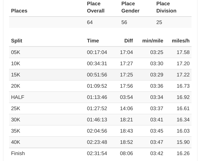The image size is (199, 161).
Task: Select the HALF split row label
Action: point(17,97)
